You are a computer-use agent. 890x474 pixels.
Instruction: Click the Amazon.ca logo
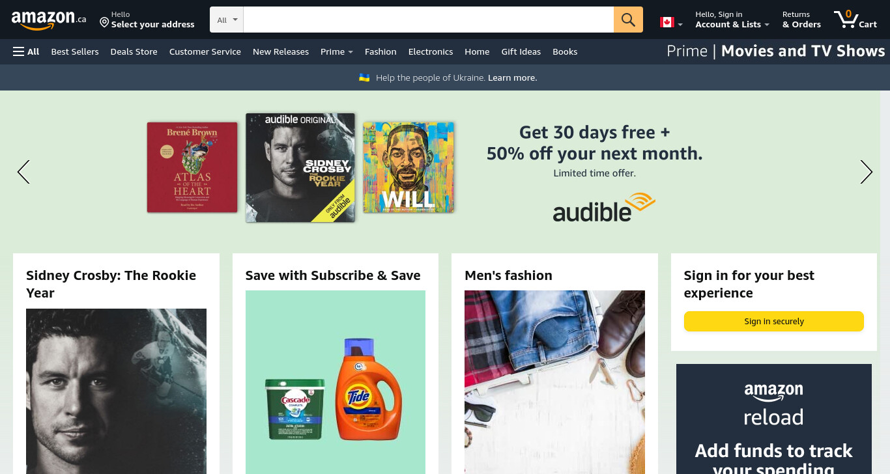click(49, 20)
